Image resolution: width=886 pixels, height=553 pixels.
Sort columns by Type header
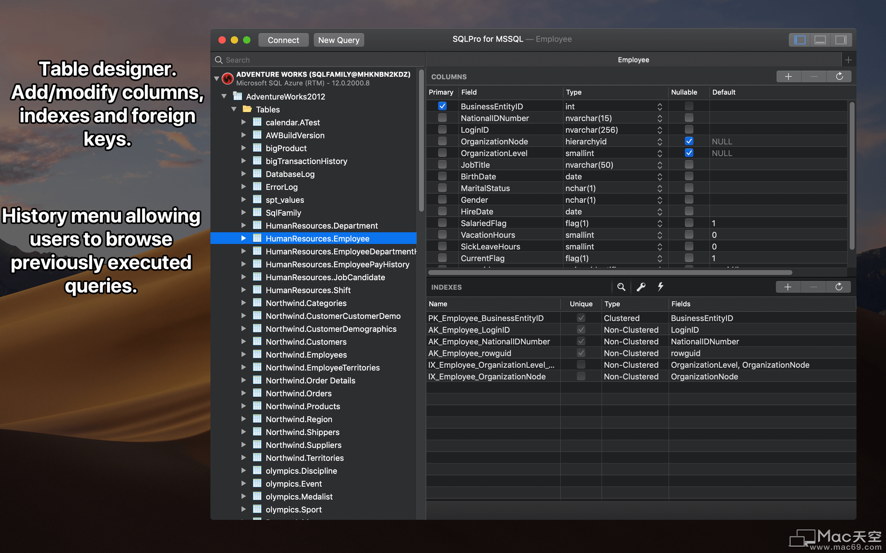tap(616, 92)
